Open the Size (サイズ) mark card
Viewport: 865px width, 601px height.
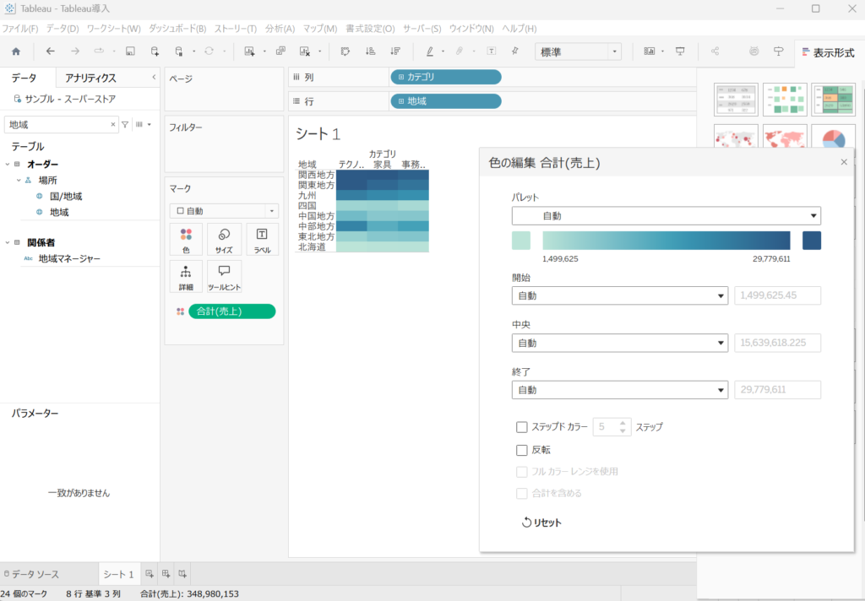224,239
